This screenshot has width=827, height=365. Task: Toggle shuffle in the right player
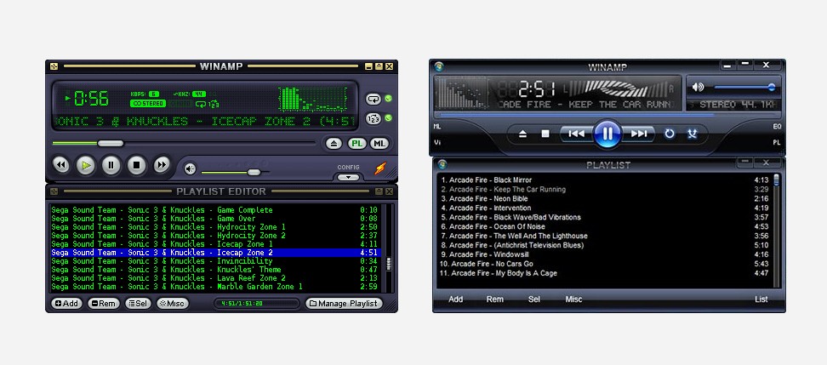(x=692, y=134)
